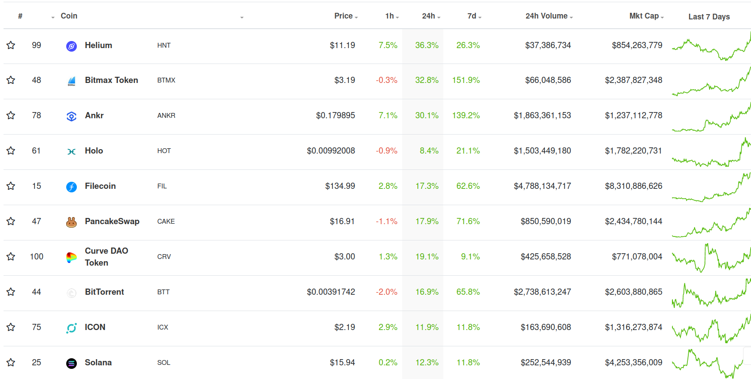Click Filecoin's price $134.99
751x379 pixels.
coord(340,186)
